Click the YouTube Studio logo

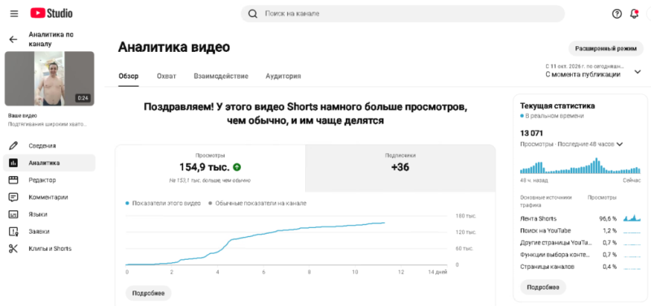point(51,14)
